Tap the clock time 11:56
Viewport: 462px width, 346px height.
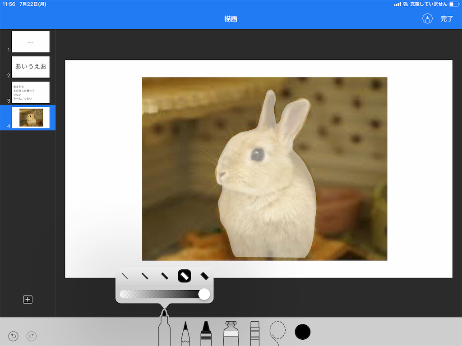(x=9, y=4)
